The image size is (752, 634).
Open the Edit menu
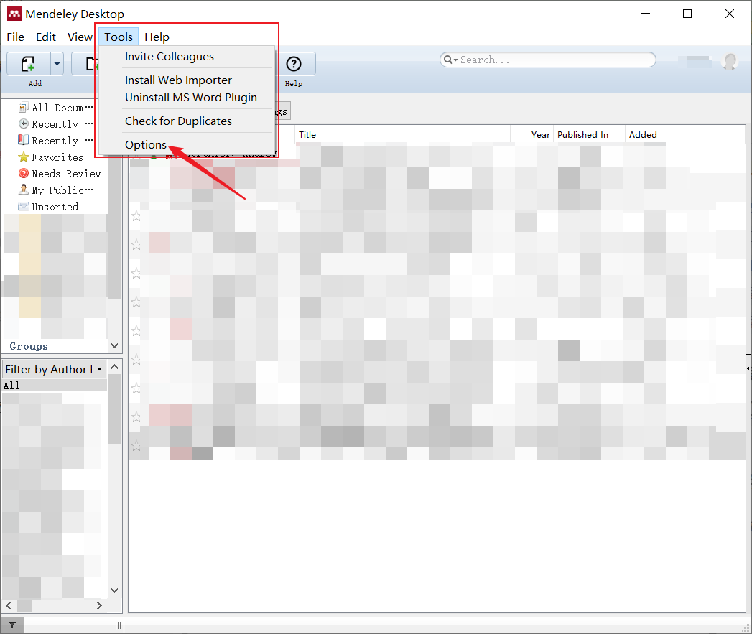click(x=46, y=37)
